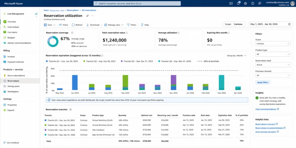
Task: Toggle Tranche Q1 legend swatch in the chart
Action: [x=47, y=61]
